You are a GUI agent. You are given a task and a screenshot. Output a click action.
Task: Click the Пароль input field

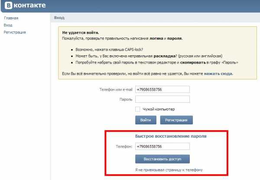pos(162,99)
